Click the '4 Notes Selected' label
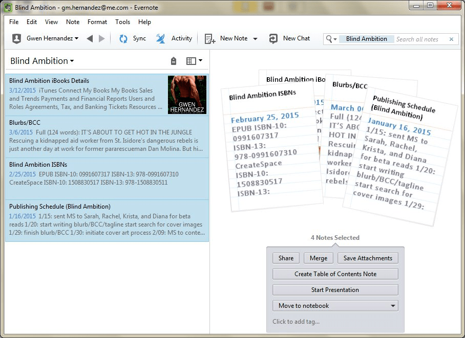Viewport: 465px width, 338px height. (x=335, y=238)
